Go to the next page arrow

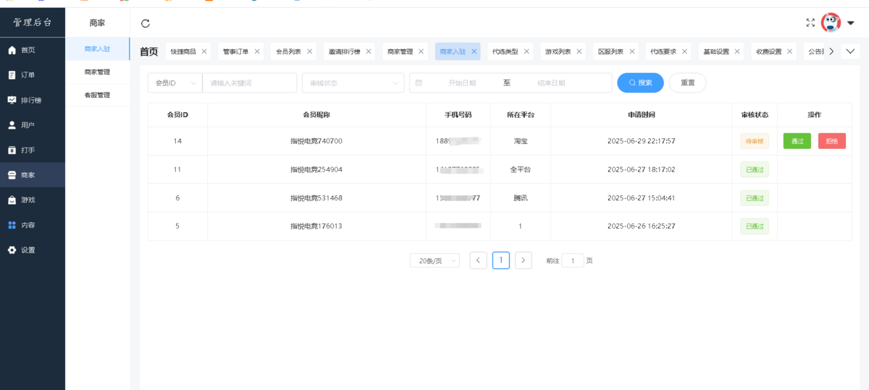(524, 260)
